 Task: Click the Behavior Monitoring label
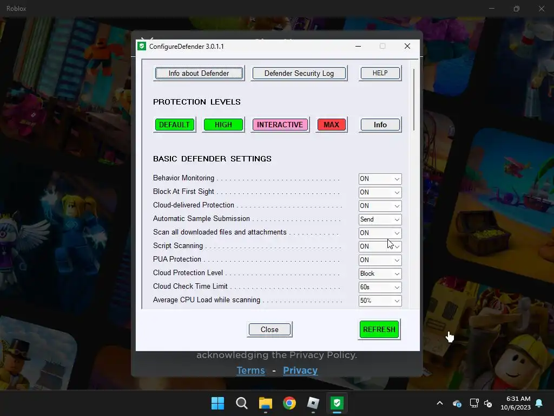184,178
